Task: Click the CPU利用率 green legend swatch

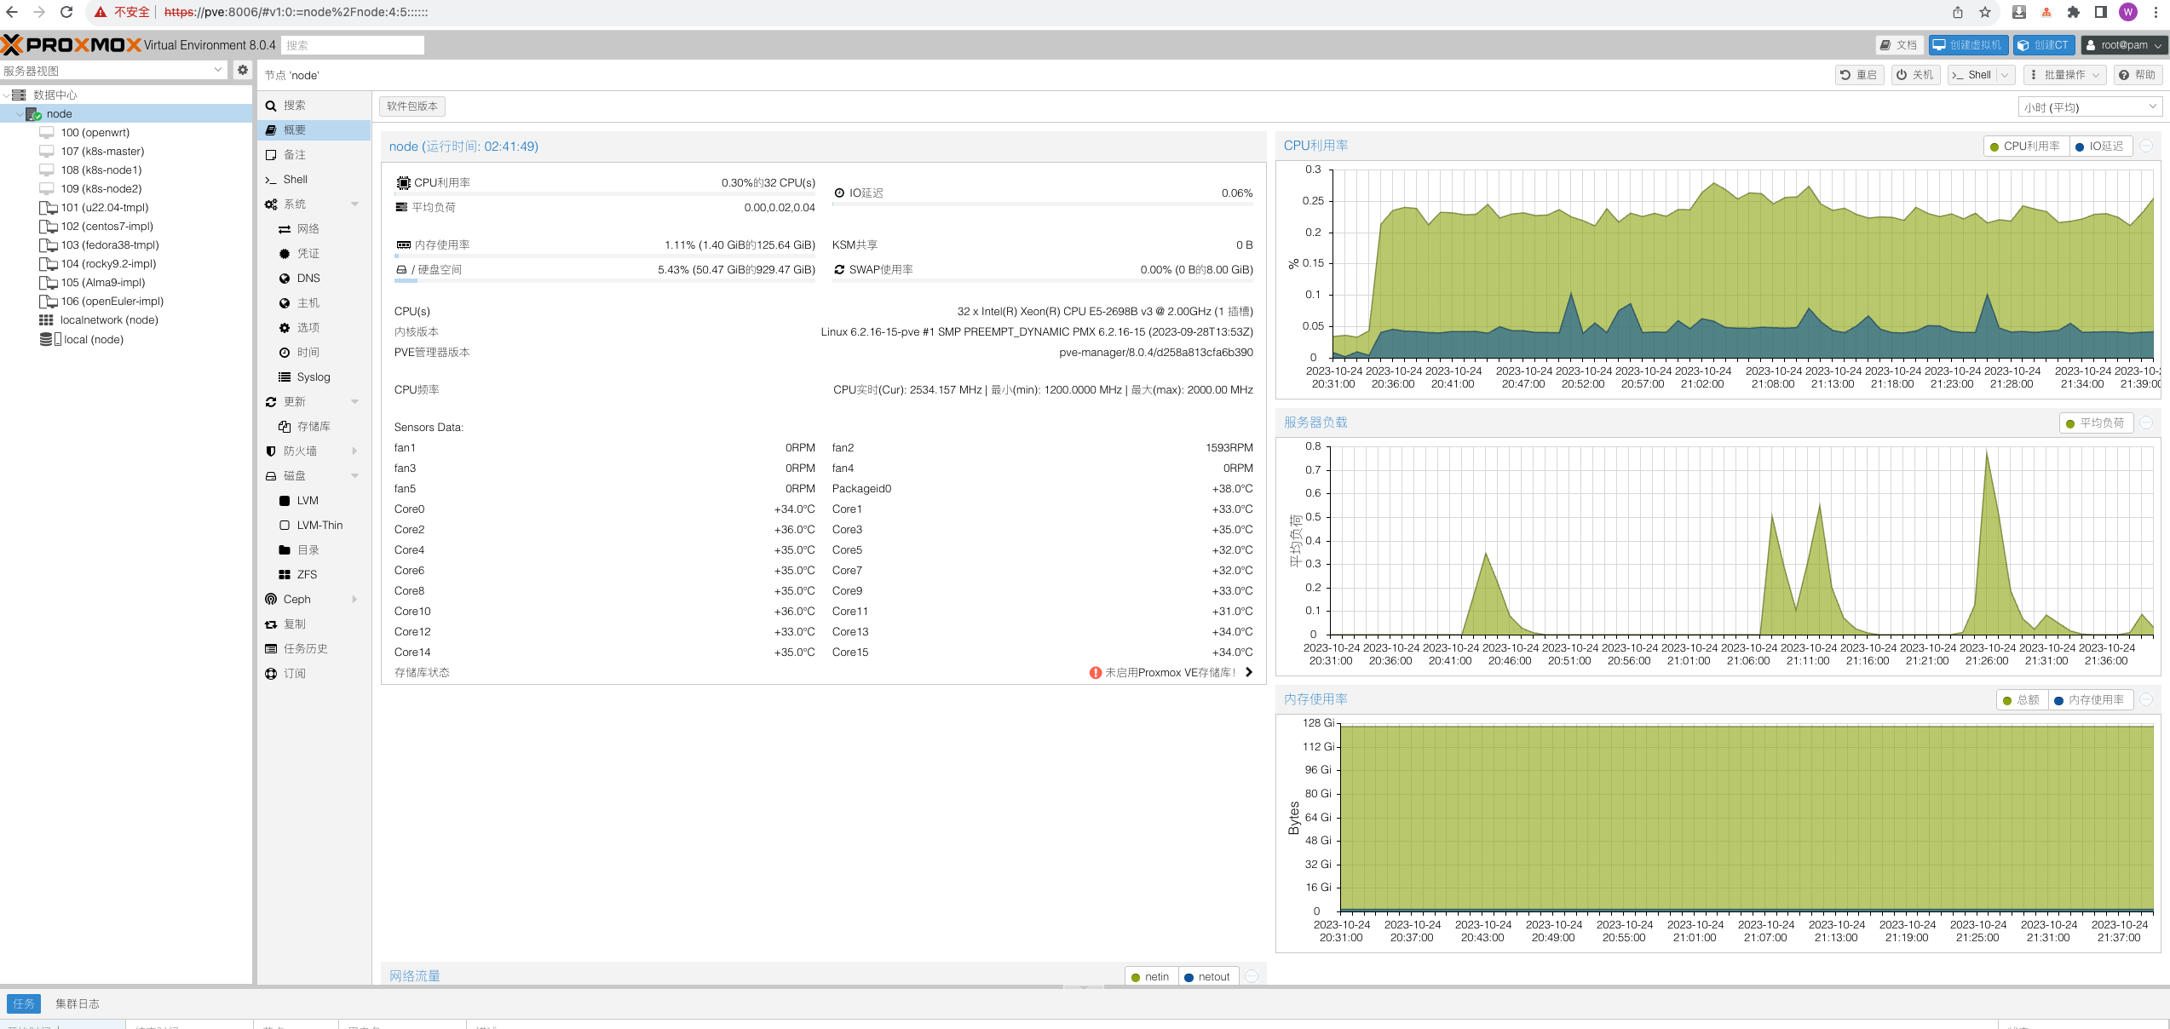Action: click(1994, 147)
